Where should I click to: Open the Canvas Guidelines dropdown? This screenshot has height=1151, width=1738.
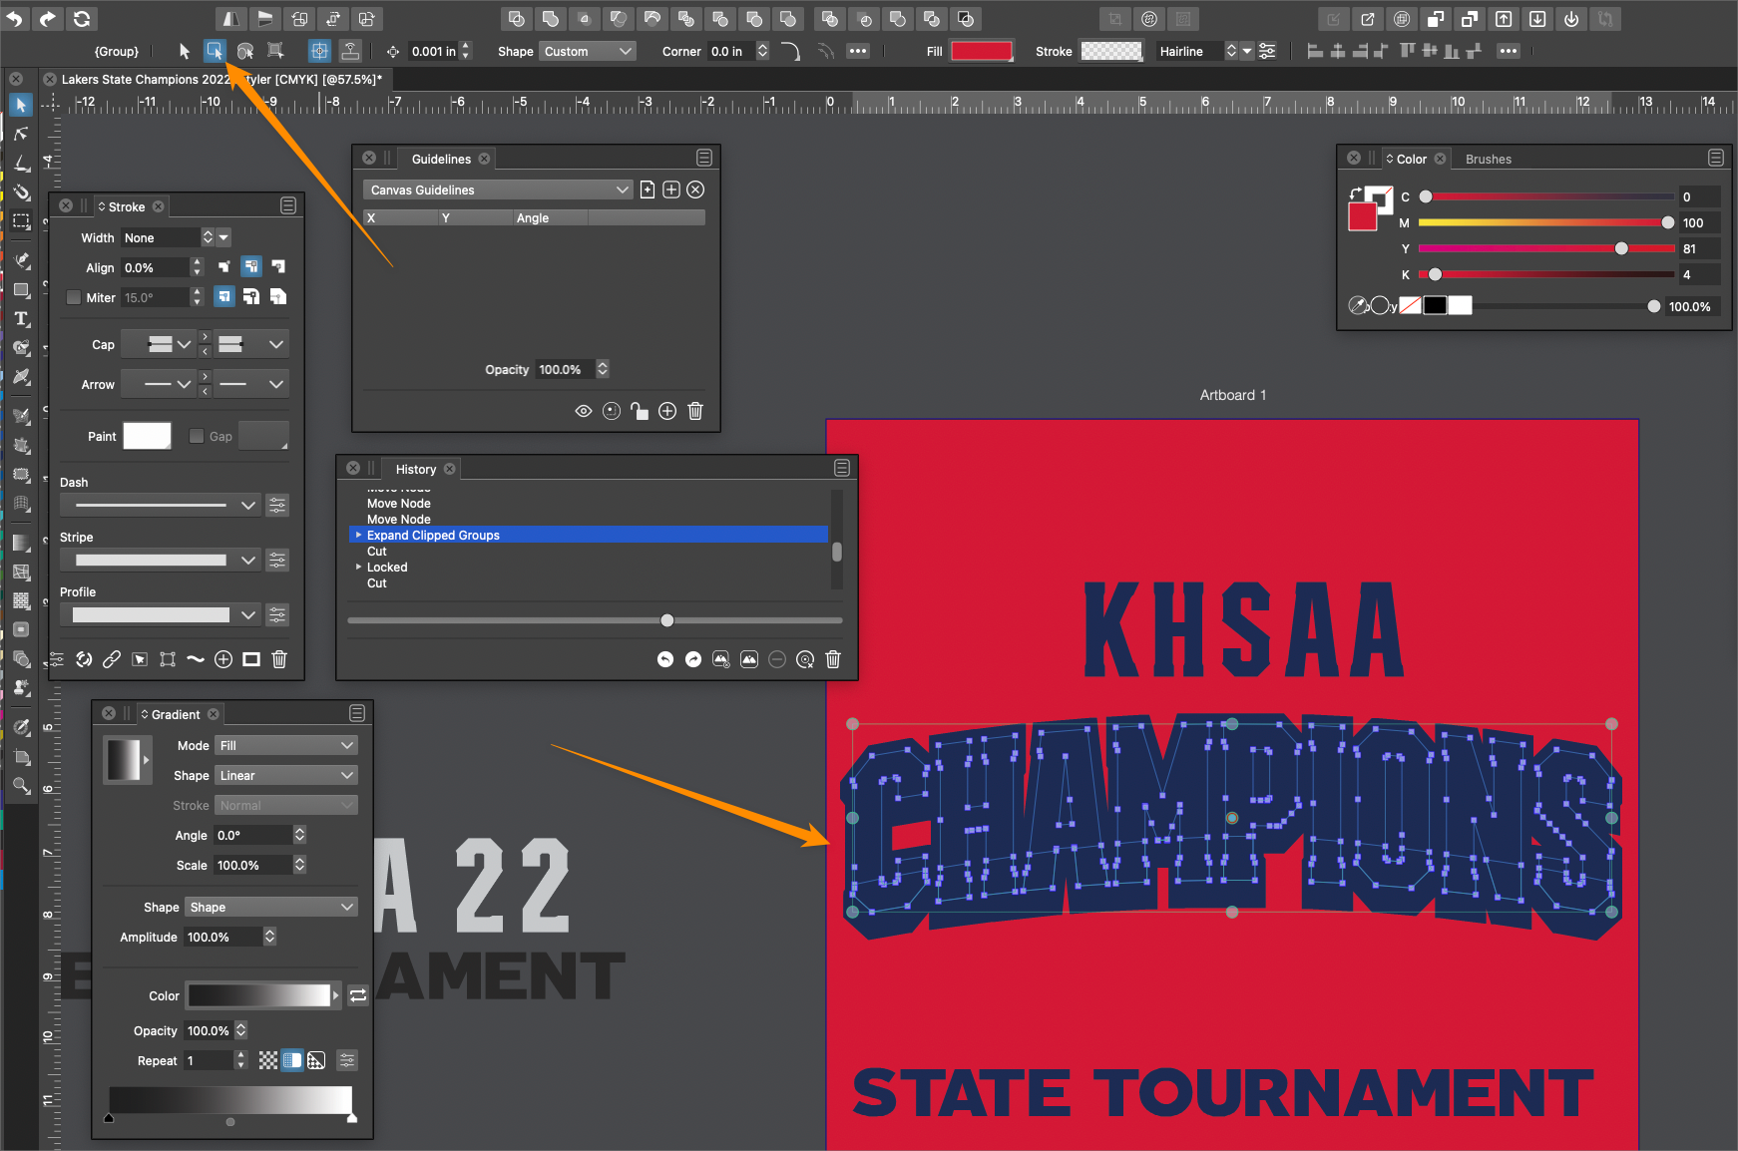click(x=498, y=190)
